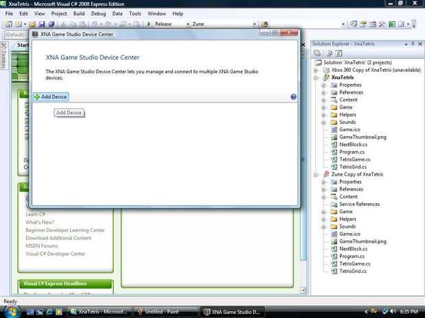Image resolution: width=425 pixels, height=318 pixels.
Task: Click the Start Page scroll down arrow
Action: (303, 290)
